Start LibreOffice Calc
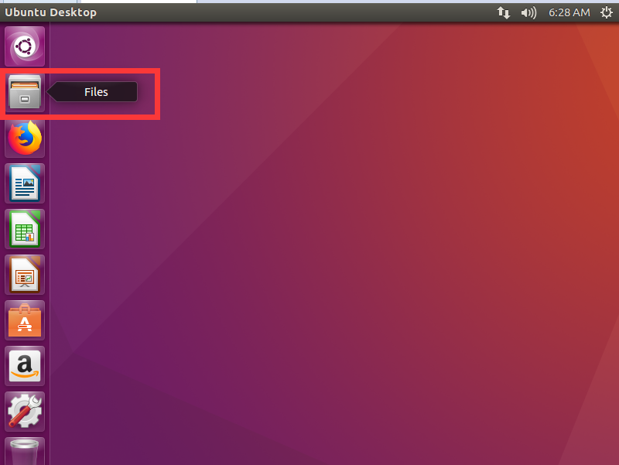The width and height of the screenshot is (619, 465). tap(24, 229)
